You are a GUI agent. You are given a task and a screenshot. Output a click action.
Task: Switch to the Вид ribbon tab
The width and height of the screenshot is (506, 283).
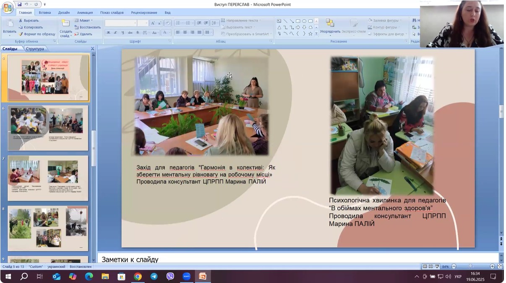(167, 13)
